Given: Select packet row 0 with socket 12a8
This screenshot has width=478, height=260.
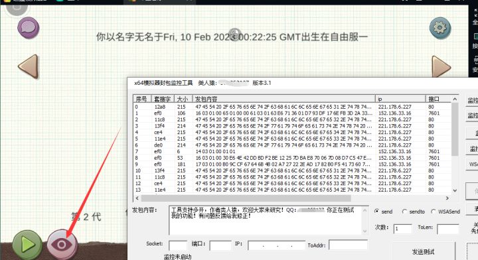Looking at the screenshot, I should tap(292, 107).
